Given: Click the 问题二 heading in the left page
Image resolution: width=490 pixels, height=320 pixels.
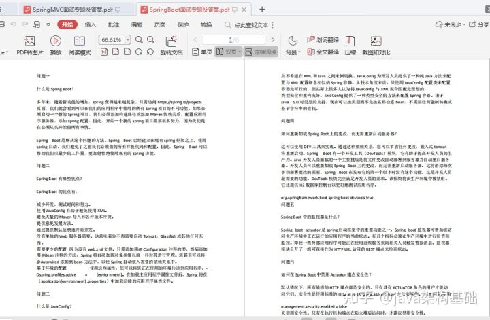Looking at the screenshot, I should (x=43, y=166).
